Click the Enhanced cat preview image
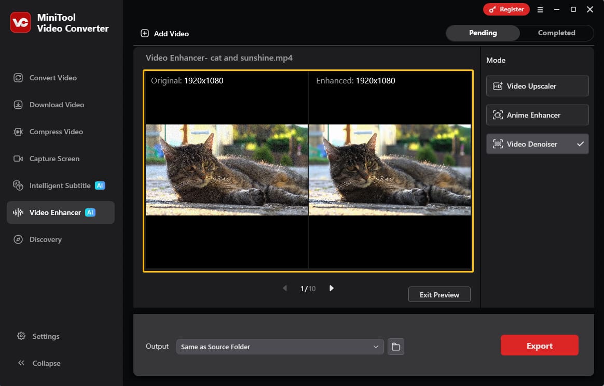Image resolution: width=604 pixels, height=386 pixels. pyautogui.click(x=390, y=169)
